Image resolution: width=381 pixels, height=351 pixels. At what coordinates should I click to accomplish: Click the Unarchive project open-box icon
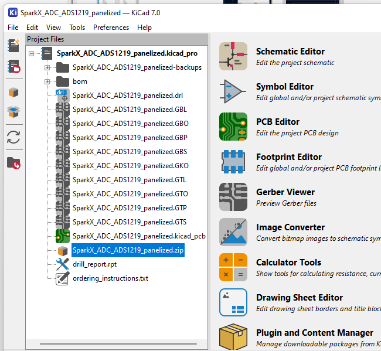(x=13, y=112)
